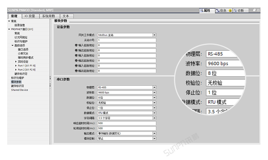Screen dimensions: 268x160
Task: Select the bottom 硬件标识符 tree item
Action: pos(18,86)
